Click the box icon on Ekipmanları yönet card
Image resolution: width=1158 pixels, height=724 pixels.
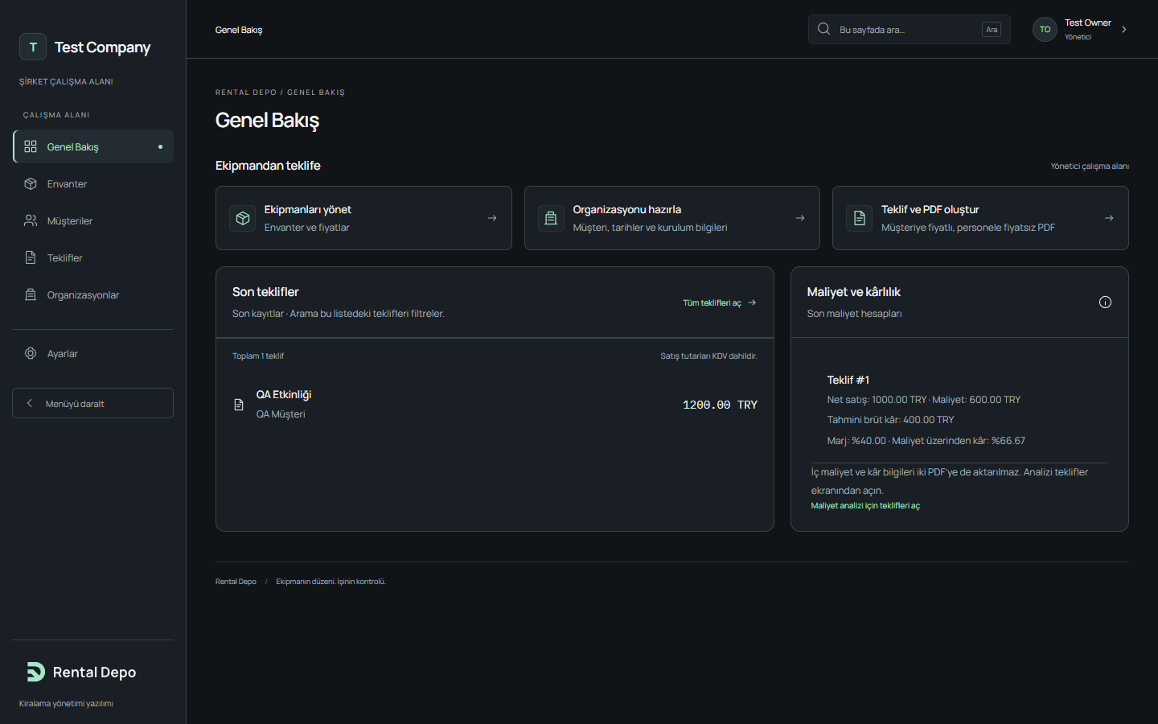click(x=242, y=218)
